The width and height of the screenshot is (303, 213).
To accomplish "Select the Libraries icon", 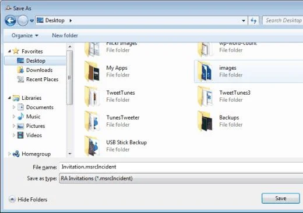I will click(16, 98).
